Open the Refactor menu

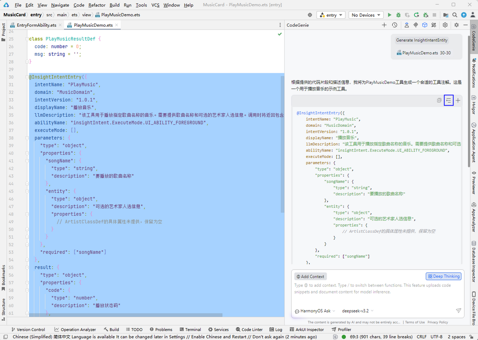[x=97, y=5]
